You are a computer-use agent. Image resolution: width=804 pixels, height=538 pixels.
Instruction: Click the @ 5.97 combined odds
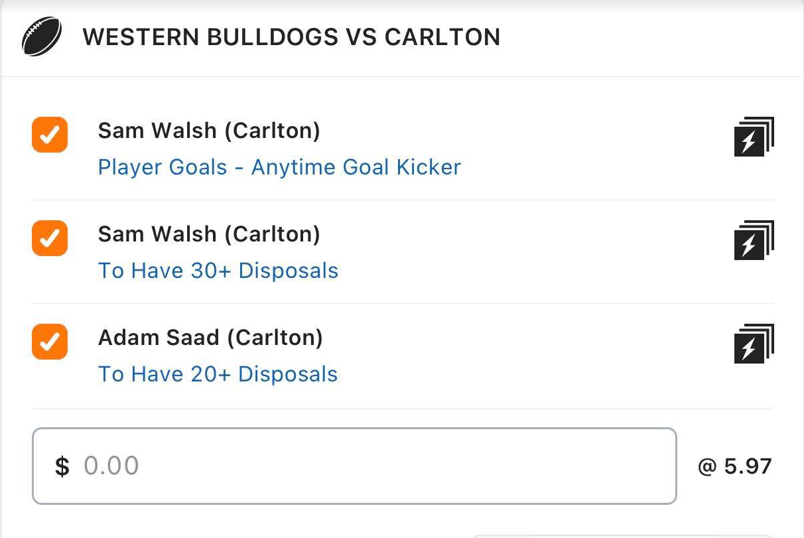tap(735, 466)
